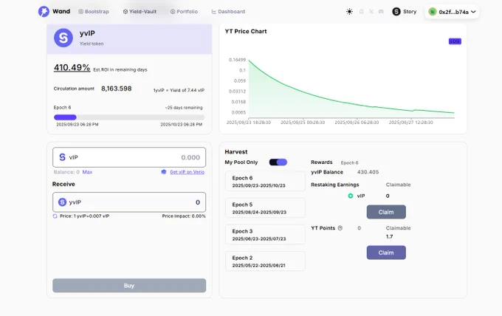Viewport: 502px width, 316px height.
Task: Click the Epoch 6 progress bar
Action: point(129,117)
